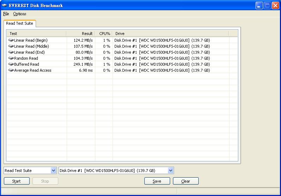
Task: Click the drive name in Average Read Access row
Action: click(162, 70)
